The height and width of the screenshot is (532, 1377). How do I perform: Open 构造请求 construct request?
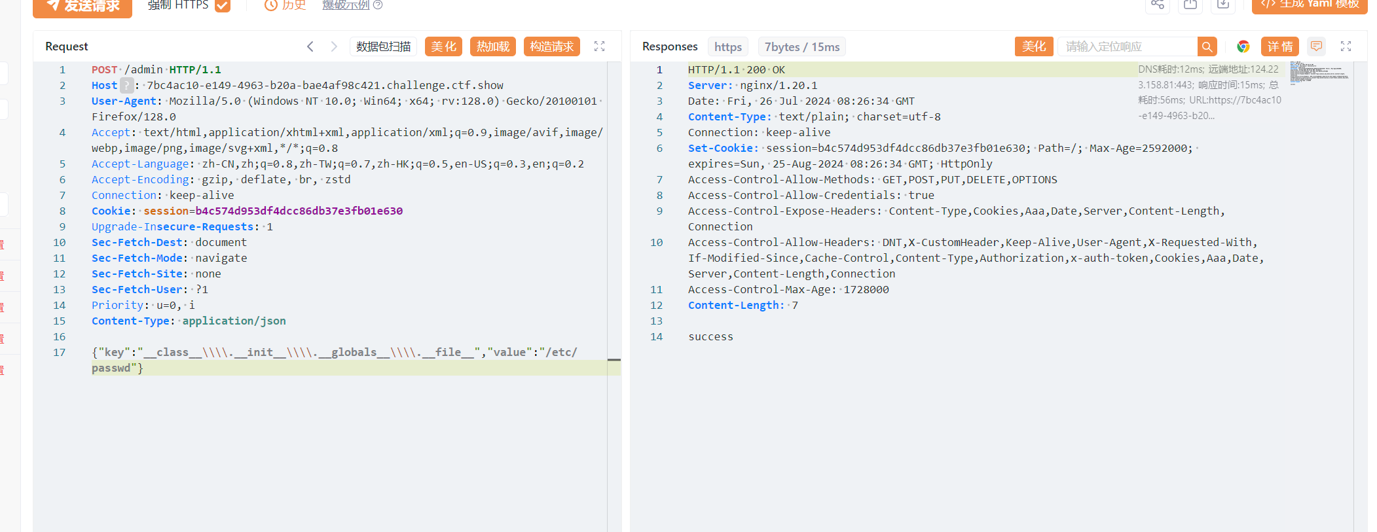click(x=552, y=46)
